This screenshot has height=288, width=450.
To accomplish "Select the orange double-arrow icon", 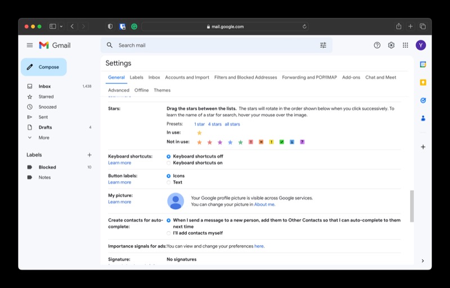I will [x=261, y=142].
